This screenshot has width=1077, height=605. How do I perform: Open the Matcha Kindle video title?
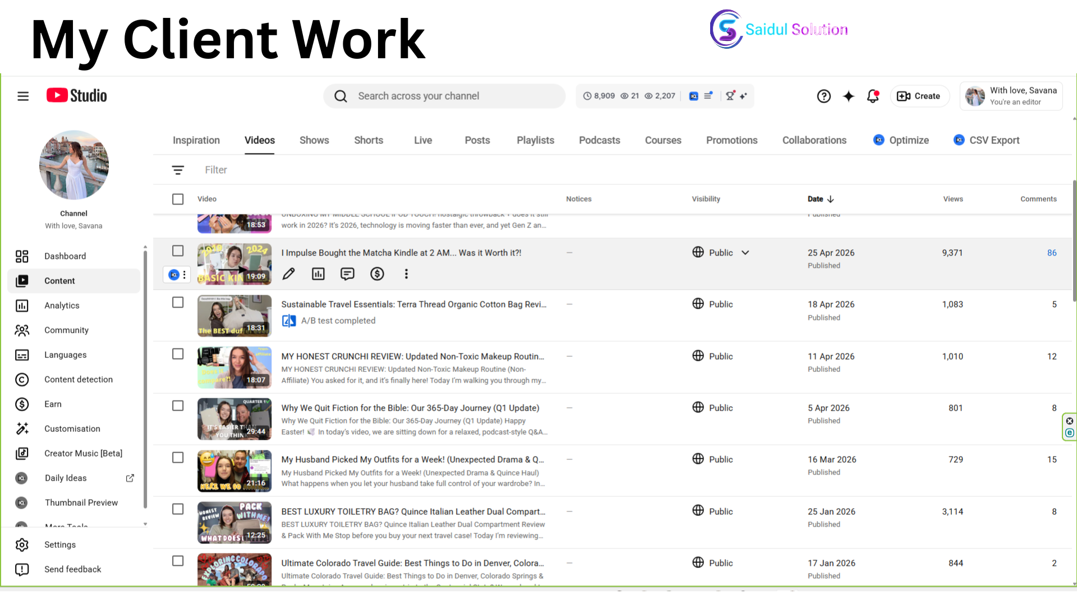point(401,253)
